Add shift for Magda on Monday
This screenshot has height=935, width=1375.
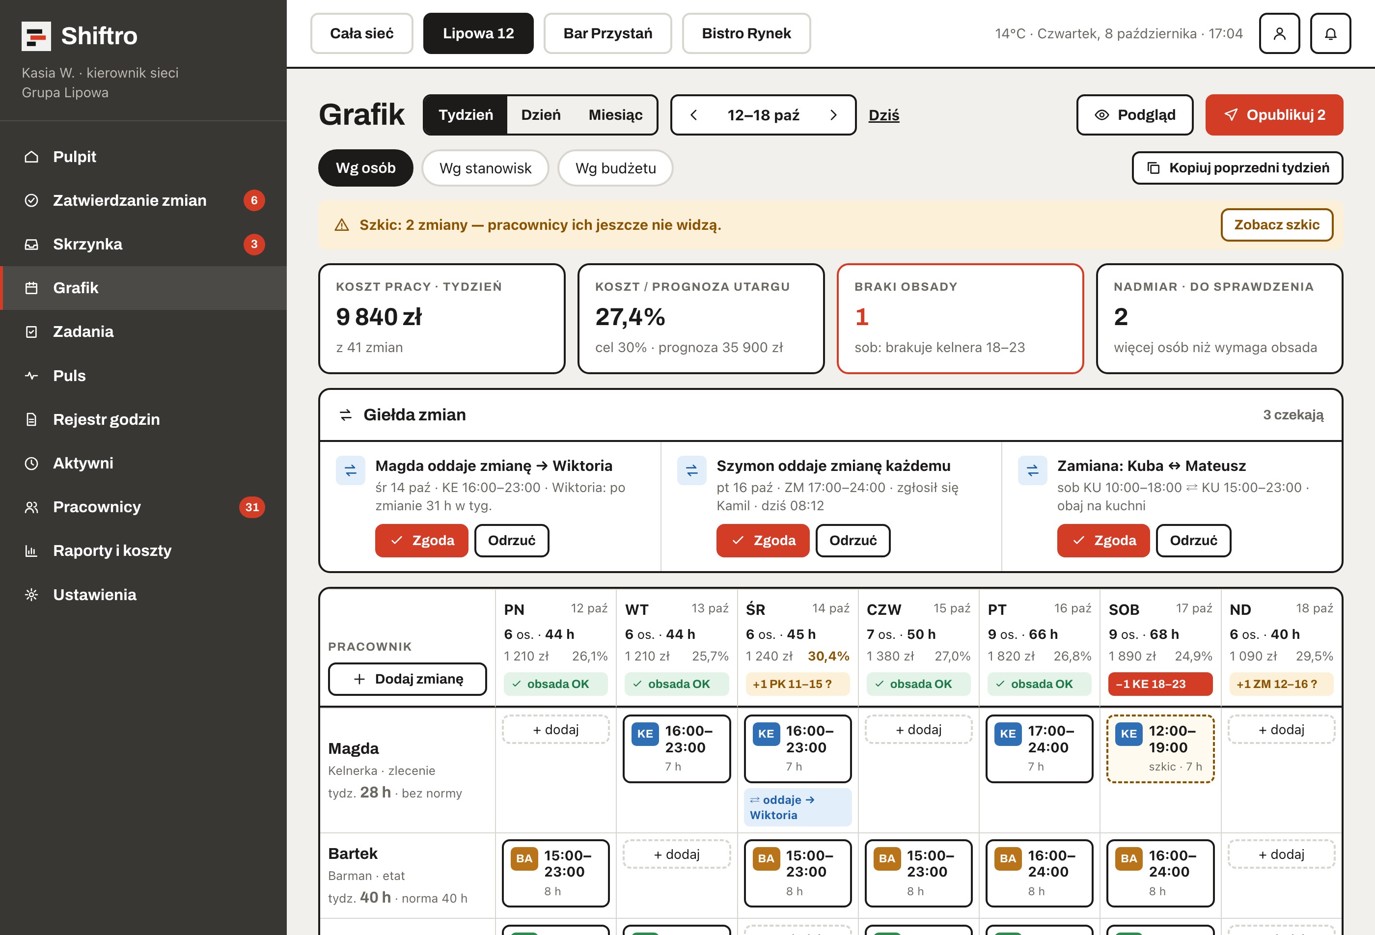tap(555, 730)
